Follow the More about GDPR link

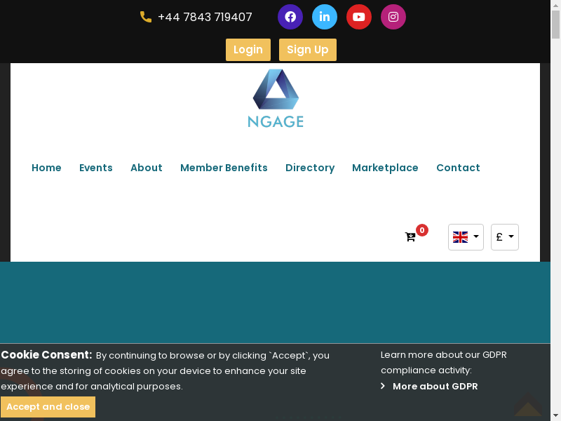click(435, 387)
